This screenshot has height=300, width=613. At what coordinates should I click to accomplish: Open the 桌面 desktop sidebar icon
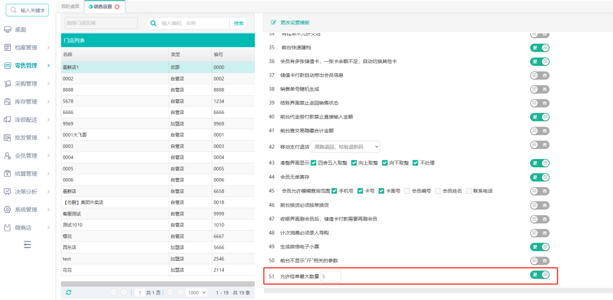coord(7,29)
